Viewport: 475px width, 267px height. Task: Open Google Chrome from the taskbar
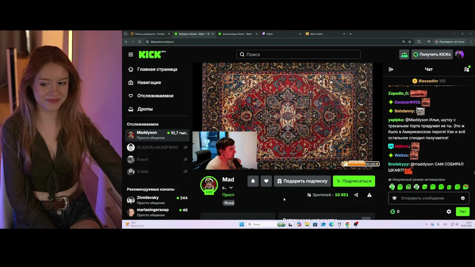pyautogui.click(x=347, y=224)
